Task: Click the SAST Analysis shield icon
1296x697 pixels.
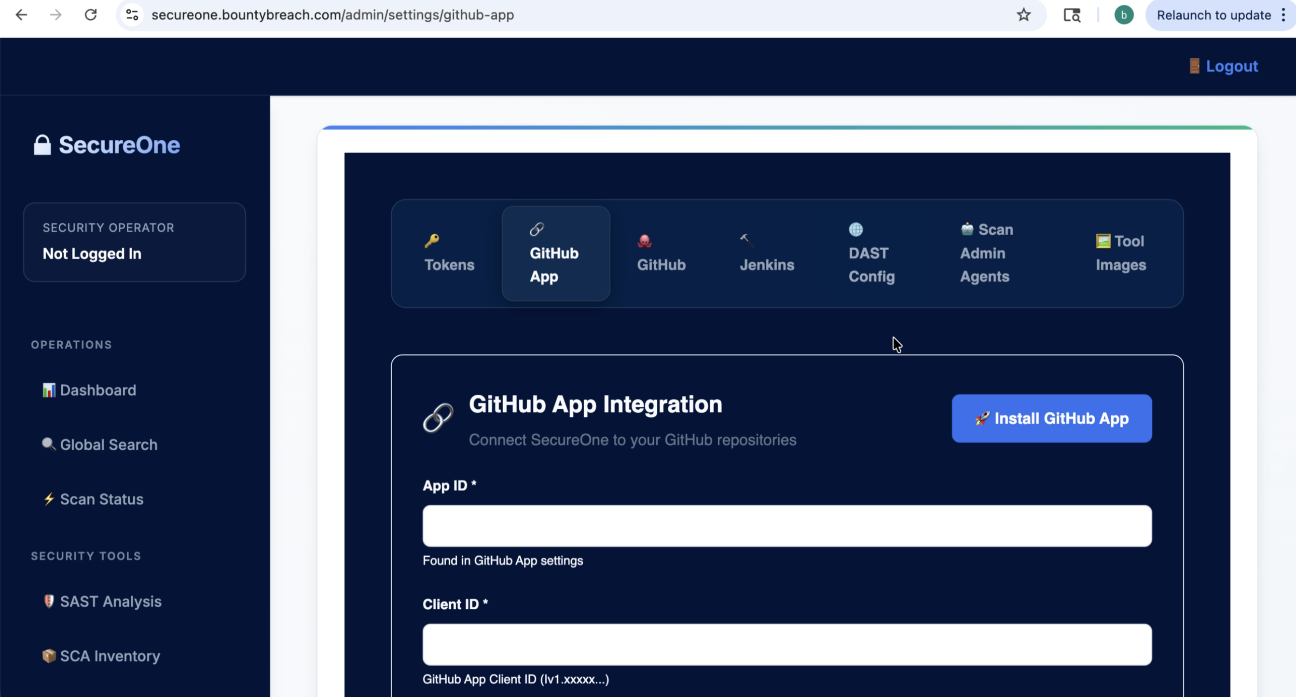Action: [49, 601]
